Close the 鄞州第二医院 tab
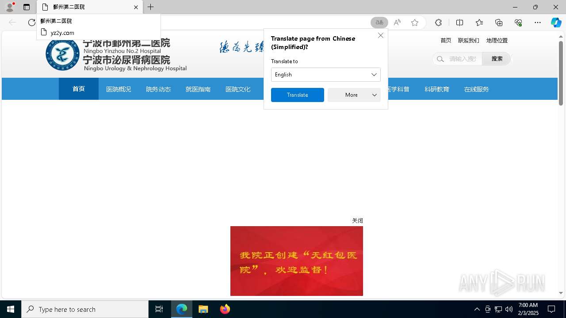This screenshot has width=566, height=318. pos(136,7)
